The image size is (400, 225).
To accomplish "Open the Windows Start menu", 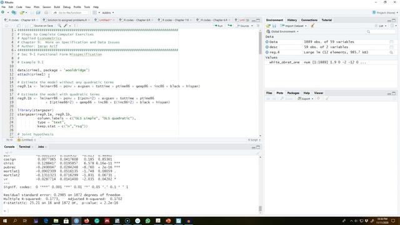I will tap(4, 221).
